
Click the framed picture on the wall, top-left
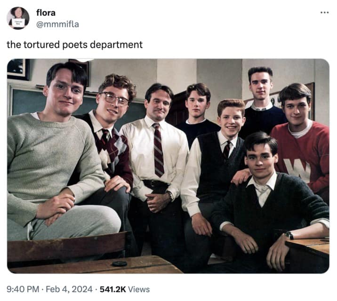pyautogui.click(x=18, y=69)
